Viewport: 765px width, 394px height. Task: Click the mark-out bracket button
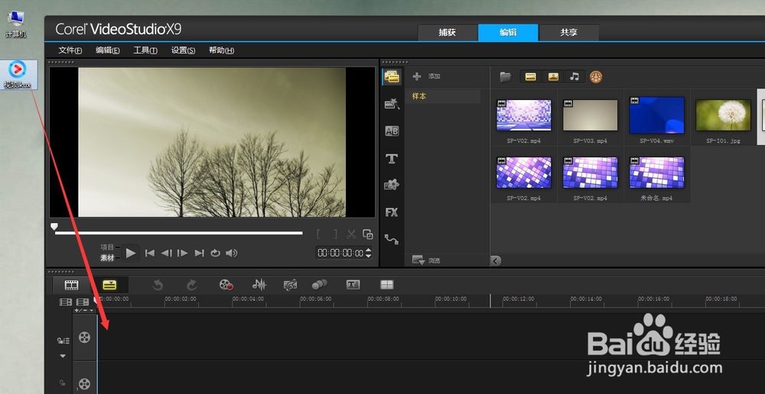335,234
